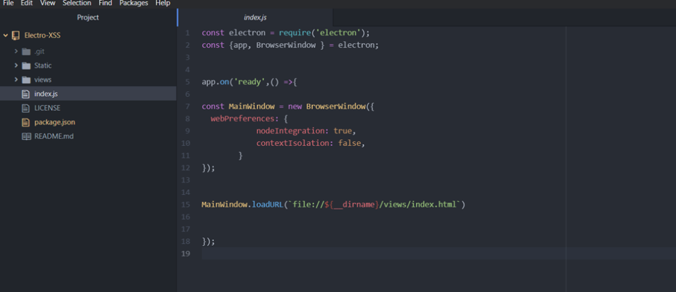Click the Electro-XSS repository icon
The height and width of the screenshot is (292, 676).
point(15,35)
